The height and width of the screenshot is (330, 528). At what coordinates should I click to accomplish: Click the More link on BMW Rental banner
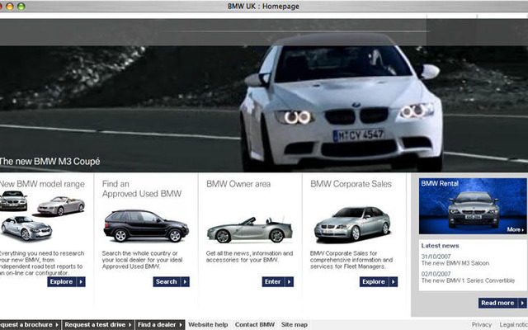(515, 229)
